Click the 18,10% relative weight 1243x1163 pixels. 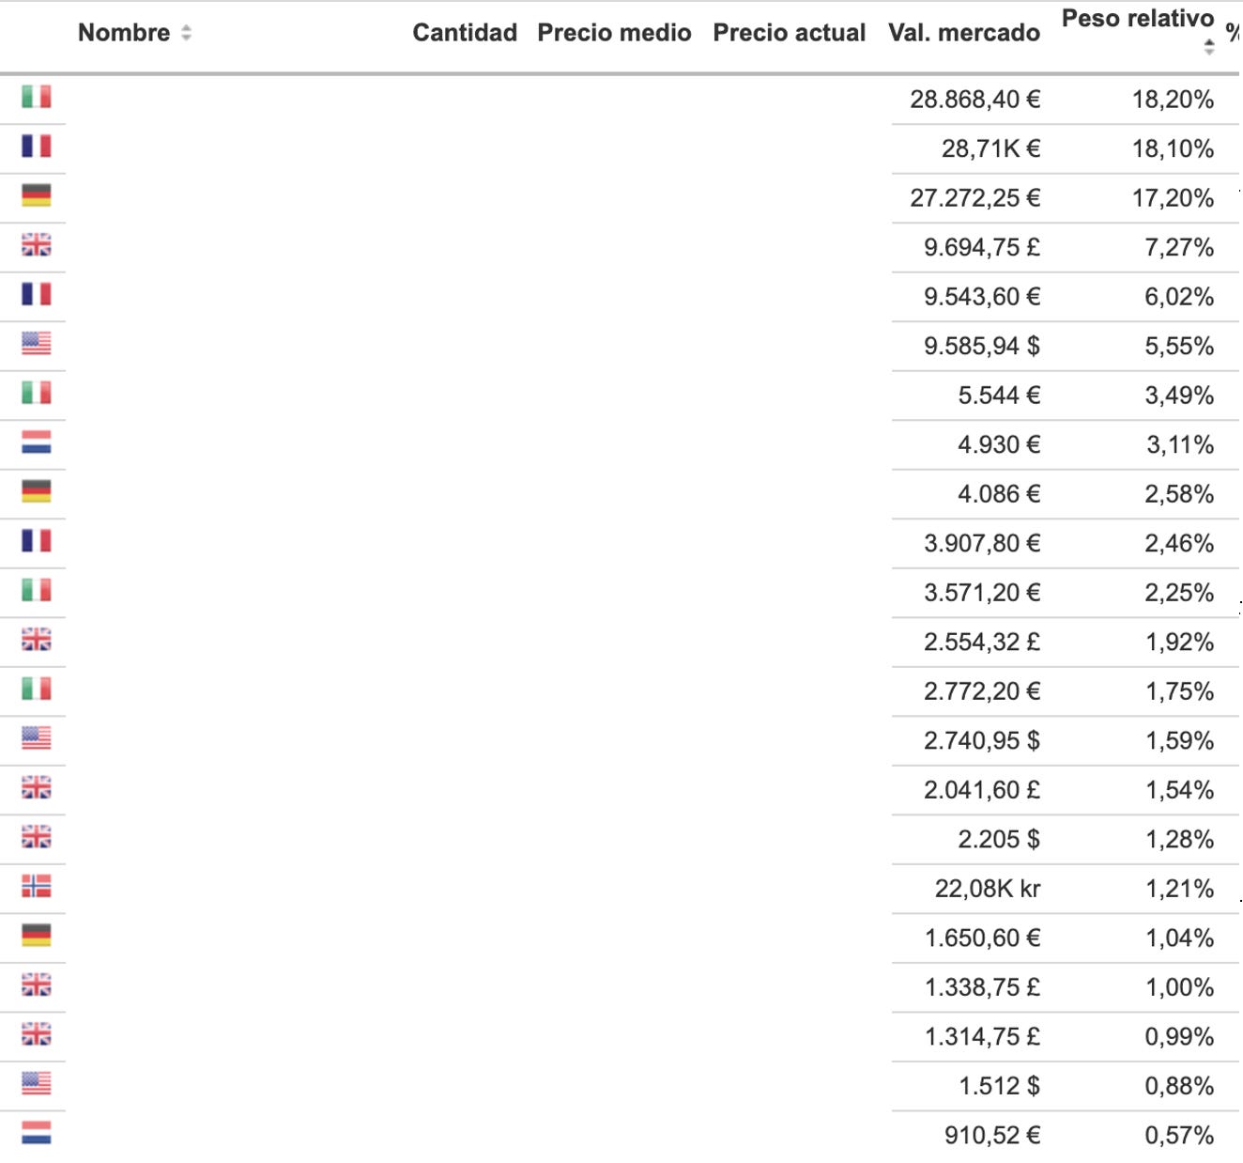[x=1173, y=148]
